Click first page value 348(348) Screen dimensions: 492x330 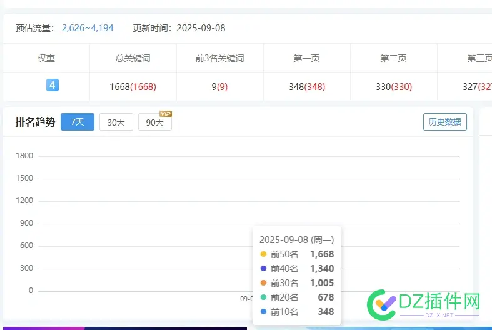[307, 87]
